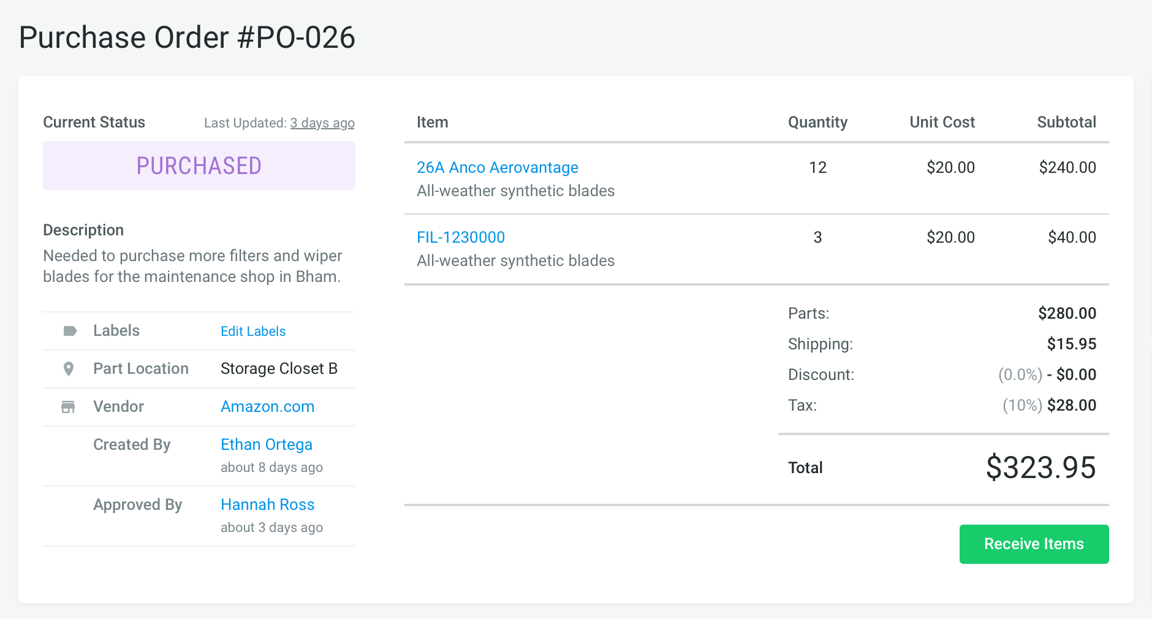Click the Purchase Order #PO-026 heading
This screenshot has height=619, width=1152.
point(187,37)
